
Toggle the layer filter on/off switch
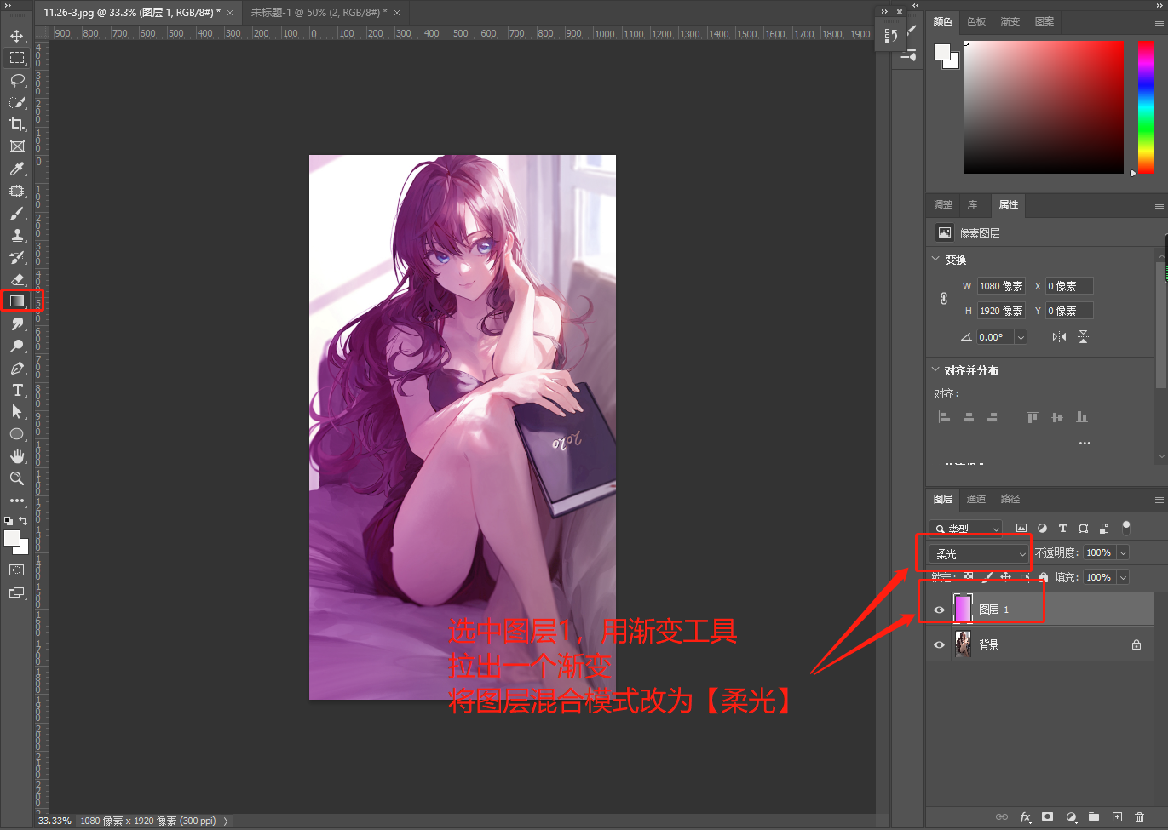pos(1126,527)
